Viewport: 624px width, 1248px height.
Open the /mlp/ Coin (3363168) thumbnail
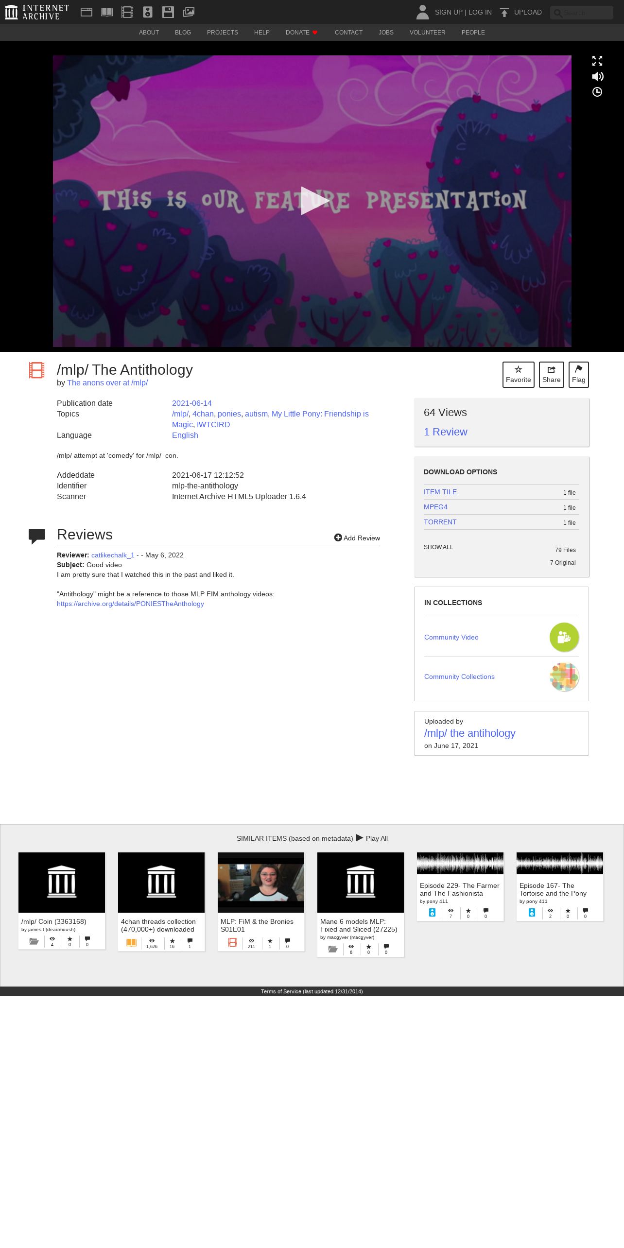click(x=62, y=883)
